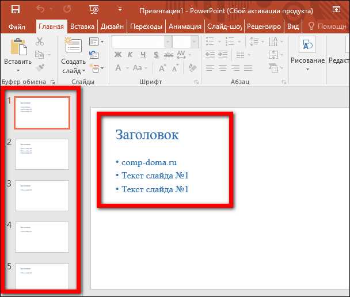Click the Рисование button
Image resolution: width=350 pixels, height=297 pixels.
click(x=307, y=54)
